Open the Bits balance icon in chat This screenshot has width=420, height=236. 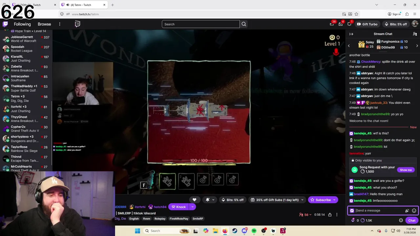[353, 220]
